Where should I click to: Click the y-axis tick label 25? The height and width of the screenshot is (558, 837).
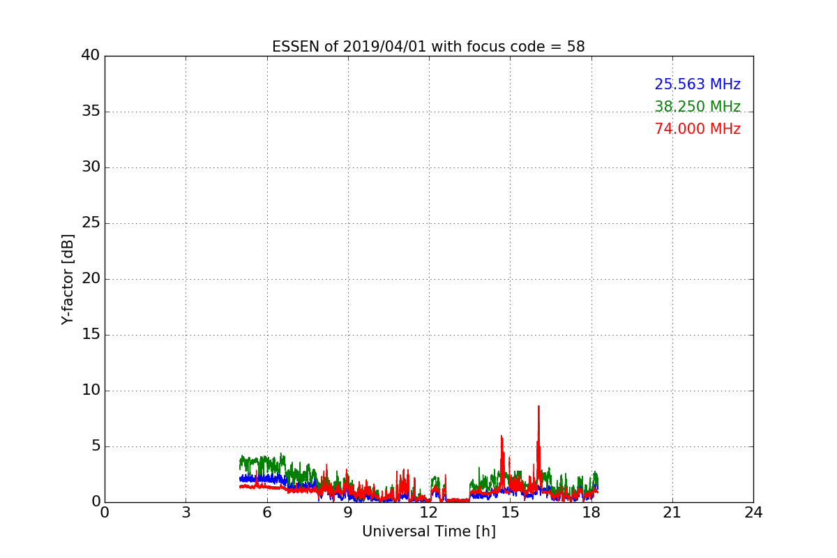tap(91, 223)
